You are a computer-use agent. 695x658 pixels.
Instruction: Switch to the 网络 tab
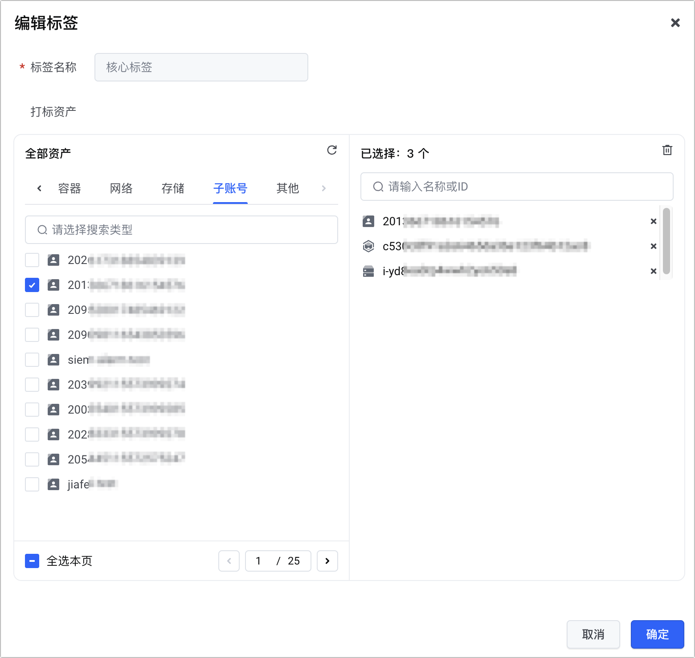click(x=121, y=188)
